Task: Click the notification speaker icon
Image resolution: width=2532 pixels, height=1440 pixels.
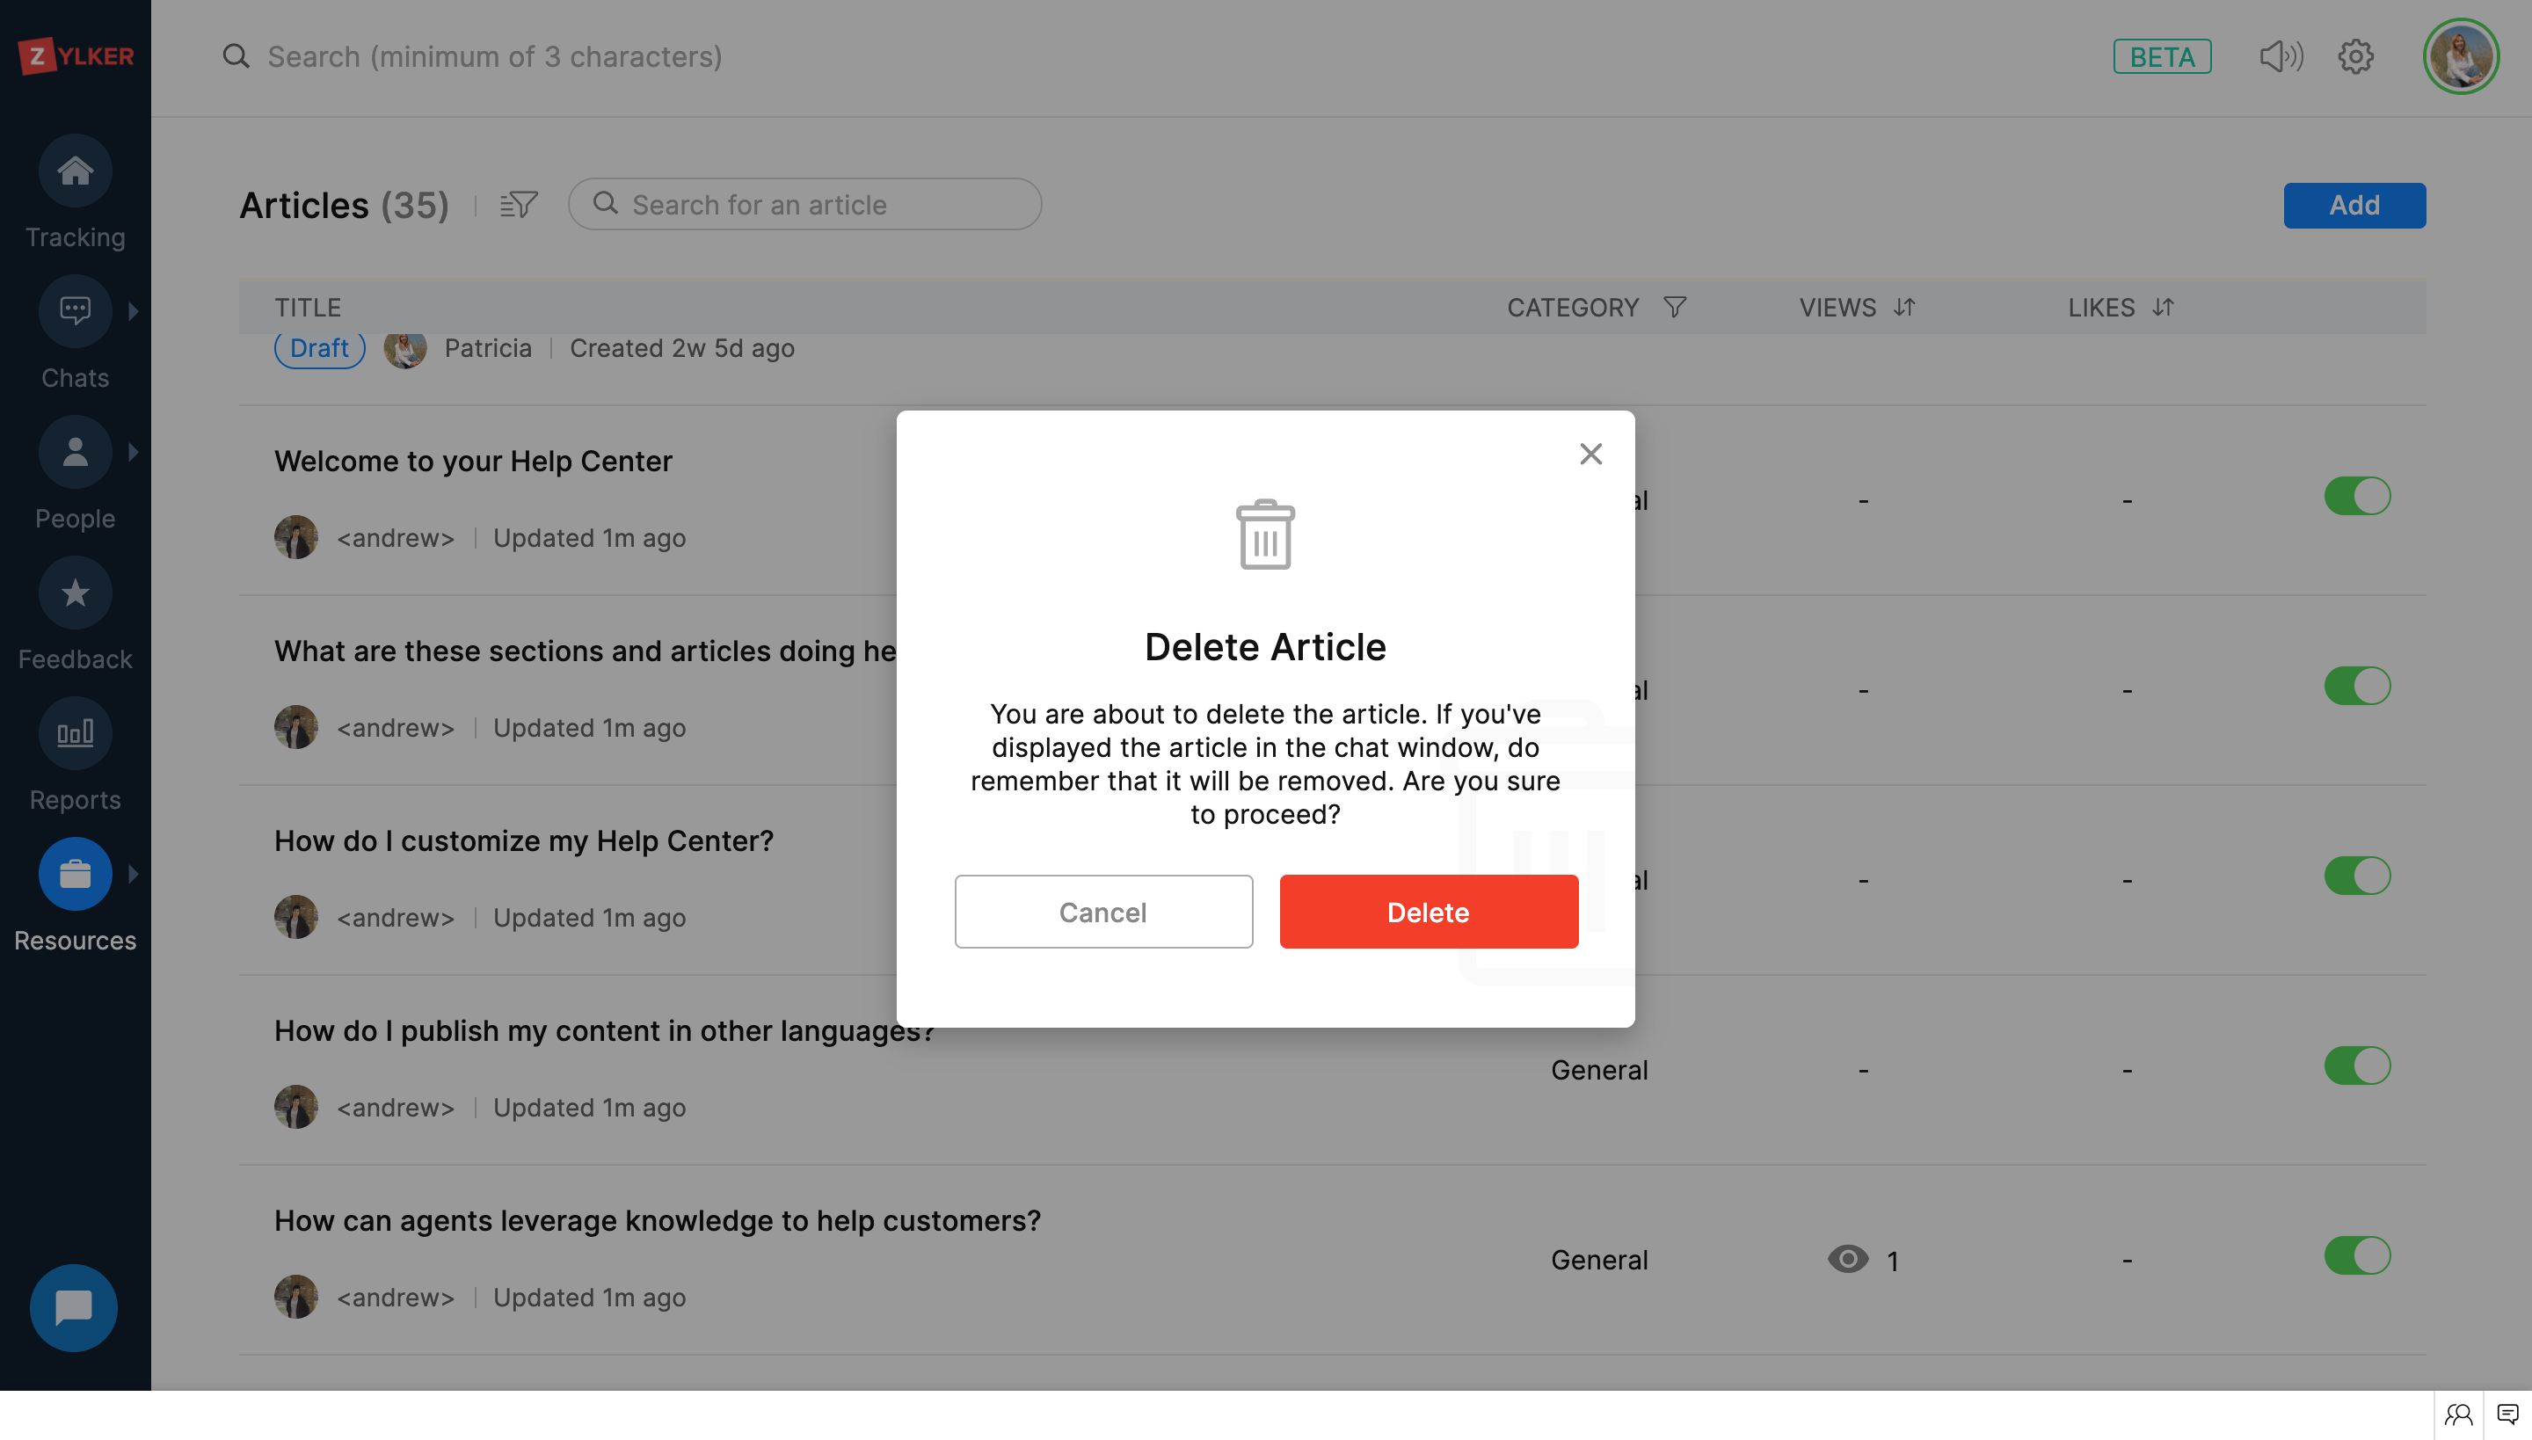Action: (2281, 56)
